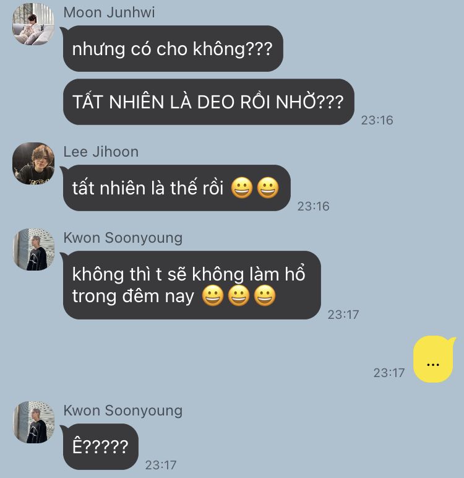
Task: Tap first grinning emoji in Kwon Soonyoung's message
Action: click(x=213, y=296)
